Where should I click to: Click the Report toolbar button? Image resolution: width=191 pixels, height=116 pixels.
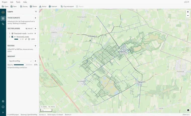[x=80, y=7]
